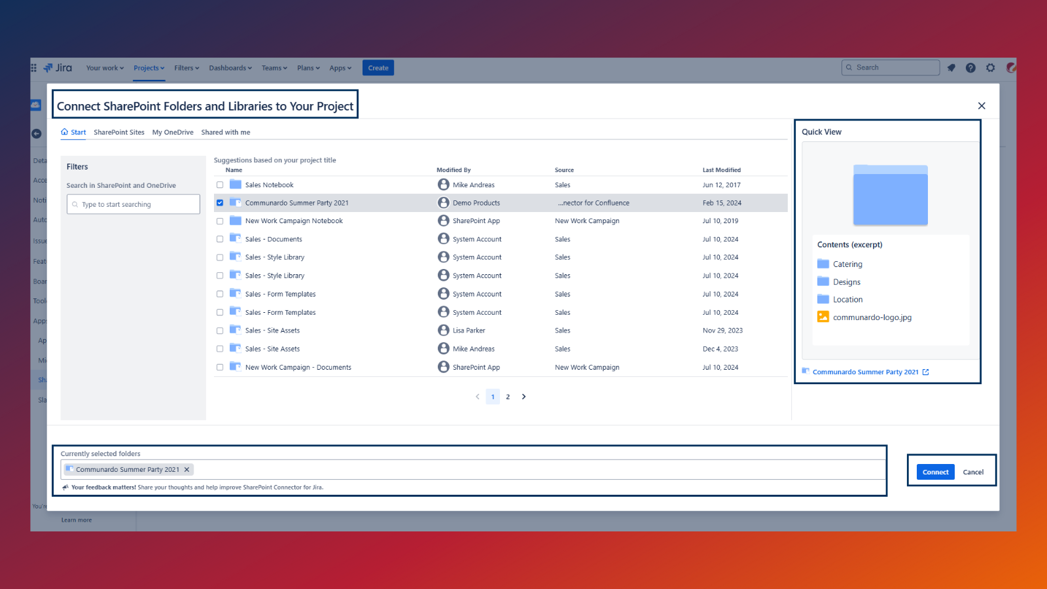Open the settings gear icon
Viewport: 1047px width, 589px height.
point(991,68)
